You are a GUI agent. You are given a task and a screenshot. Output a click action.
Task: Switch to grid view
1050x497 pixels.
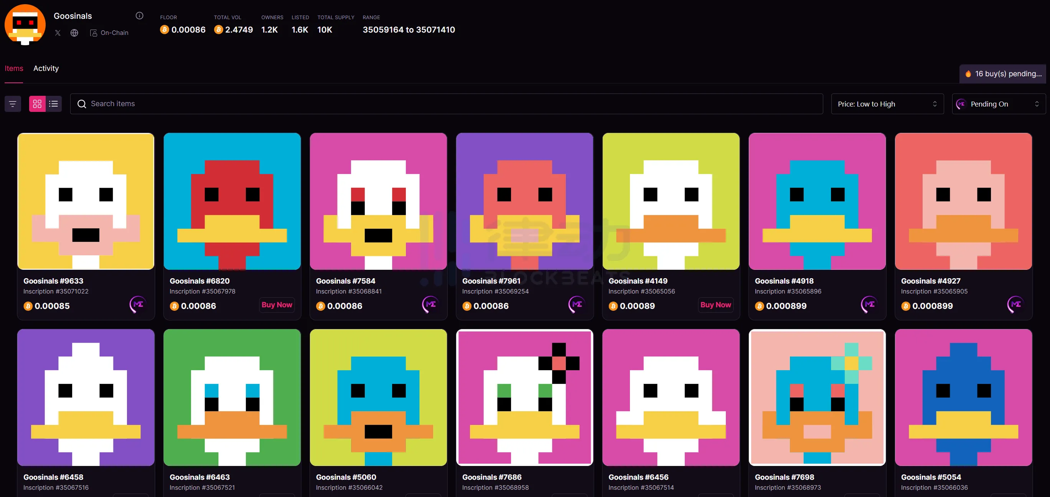click(37, 104)
